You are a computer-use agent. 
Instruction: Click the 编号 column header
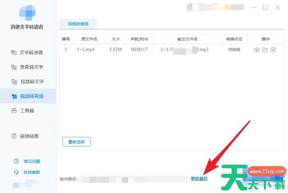point(66,39)
